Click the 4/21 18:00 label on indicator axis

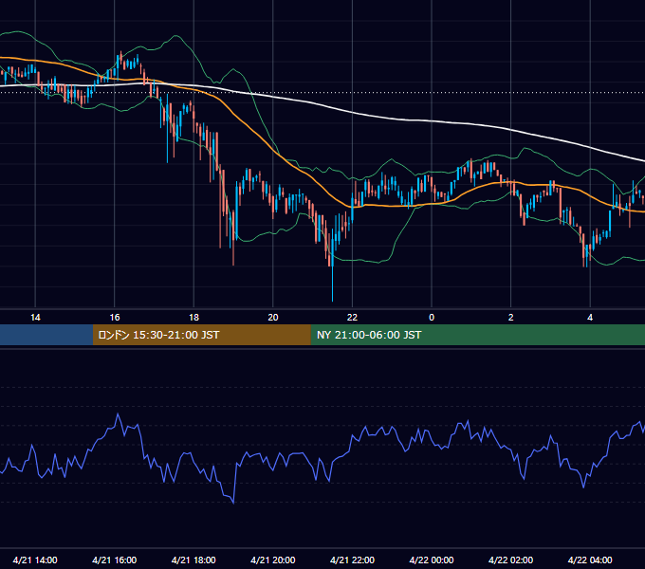point(193,560)
